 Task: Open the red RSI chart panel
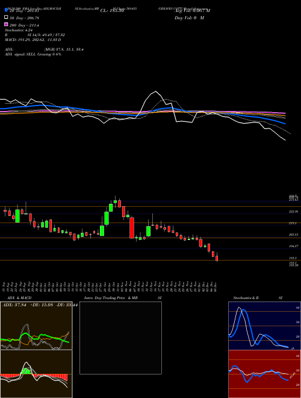coord(264,374)
